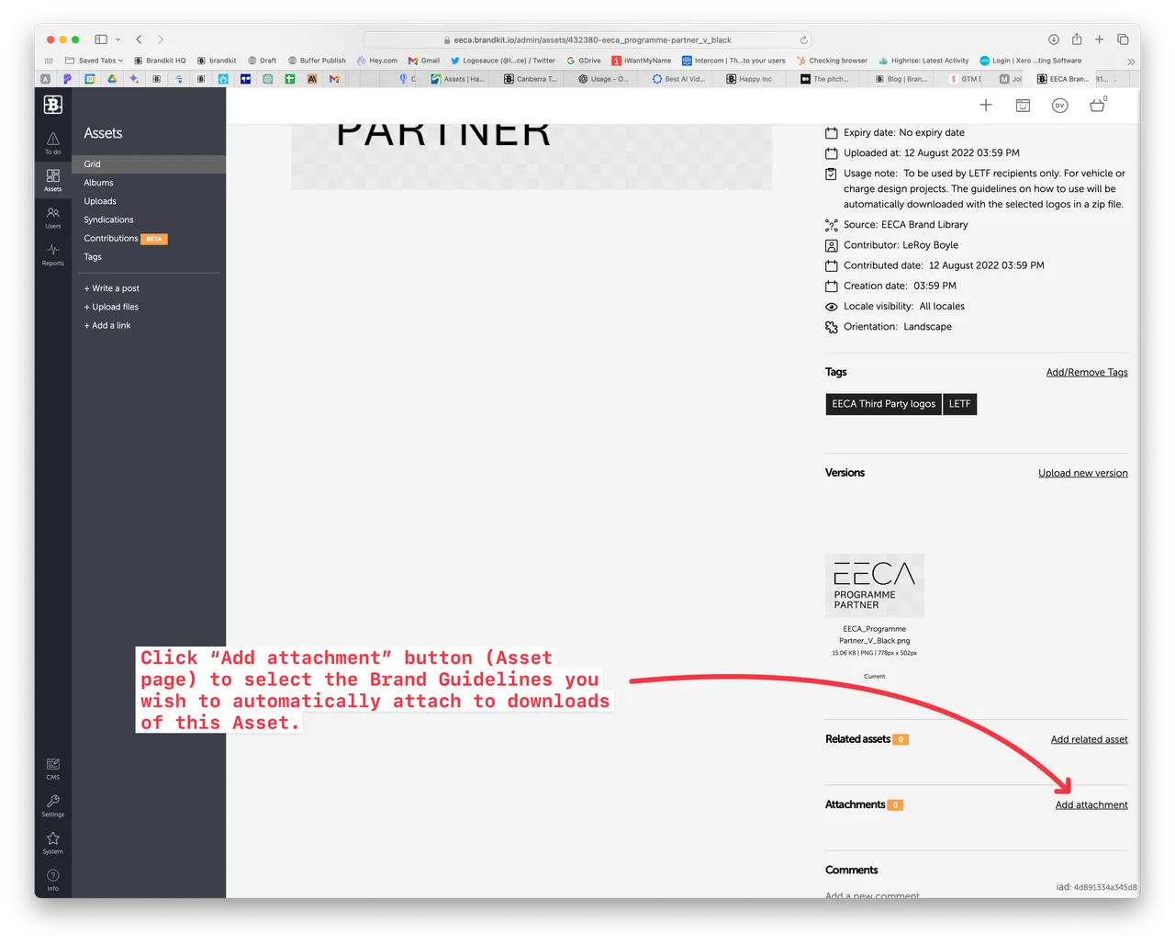Open the EECA Programme Partner version thumbnail

point(875,585)
